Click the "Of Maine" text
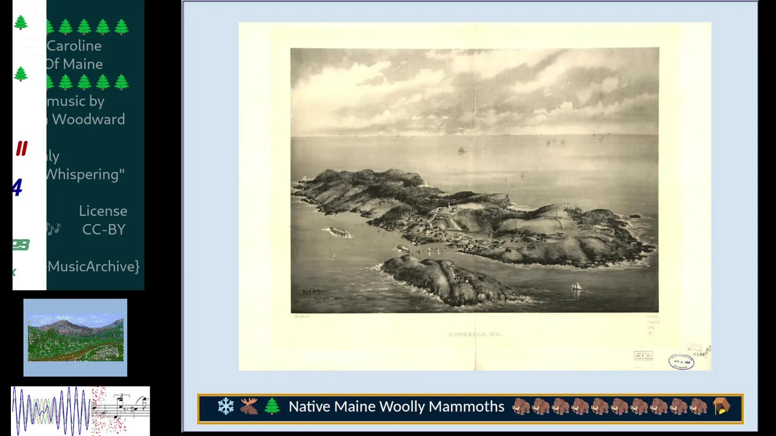The image size is (776, 436). [x=74, y=64]
